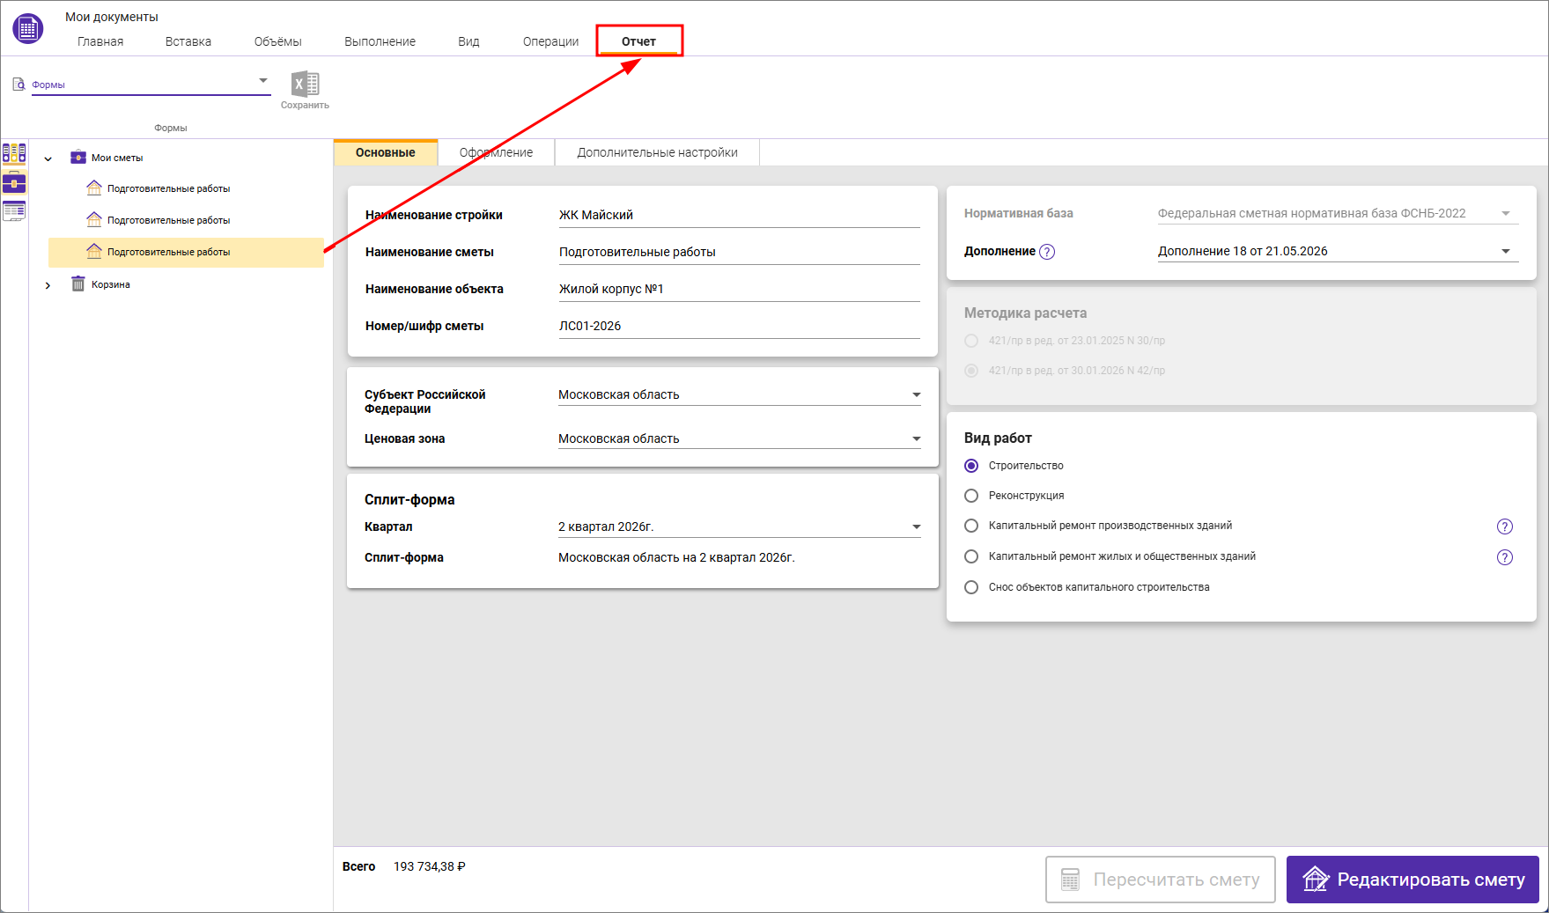Open the Главная ribbon tab
The image size is (1549, 913).
(x=100, y=41)
